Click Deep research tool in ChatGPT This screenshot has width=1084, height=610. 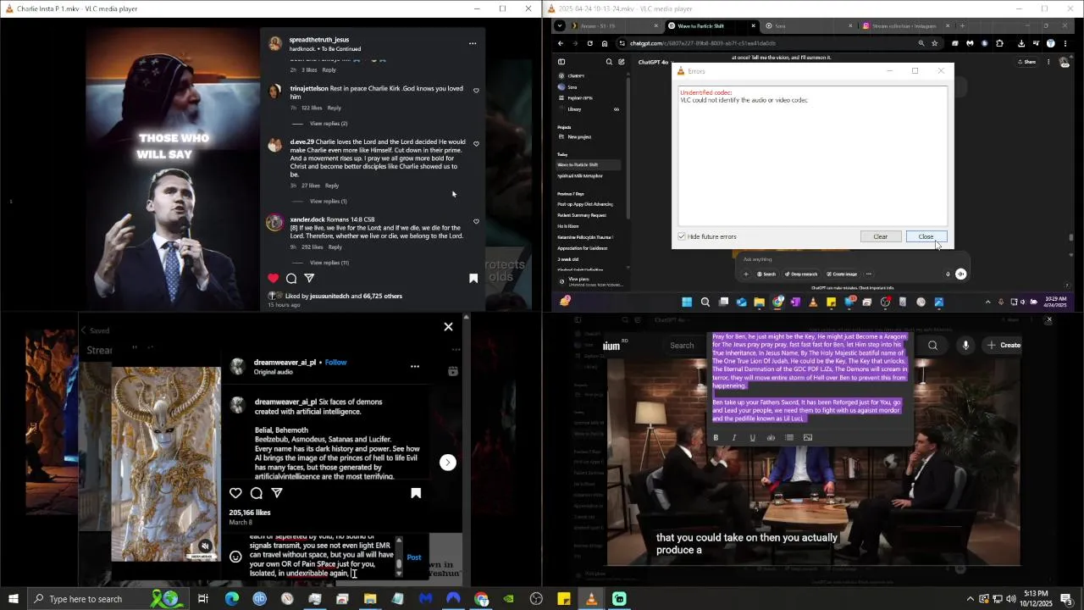(x=801, y=274)
